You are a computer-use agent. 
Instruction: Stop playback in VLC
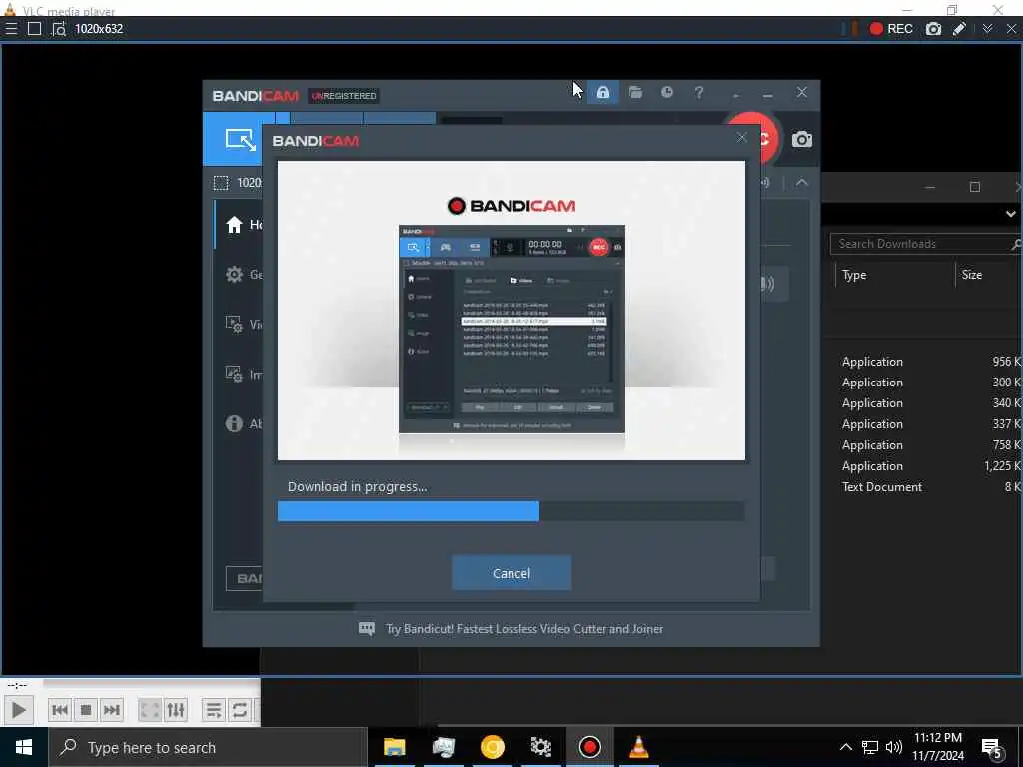click(86, 710)
